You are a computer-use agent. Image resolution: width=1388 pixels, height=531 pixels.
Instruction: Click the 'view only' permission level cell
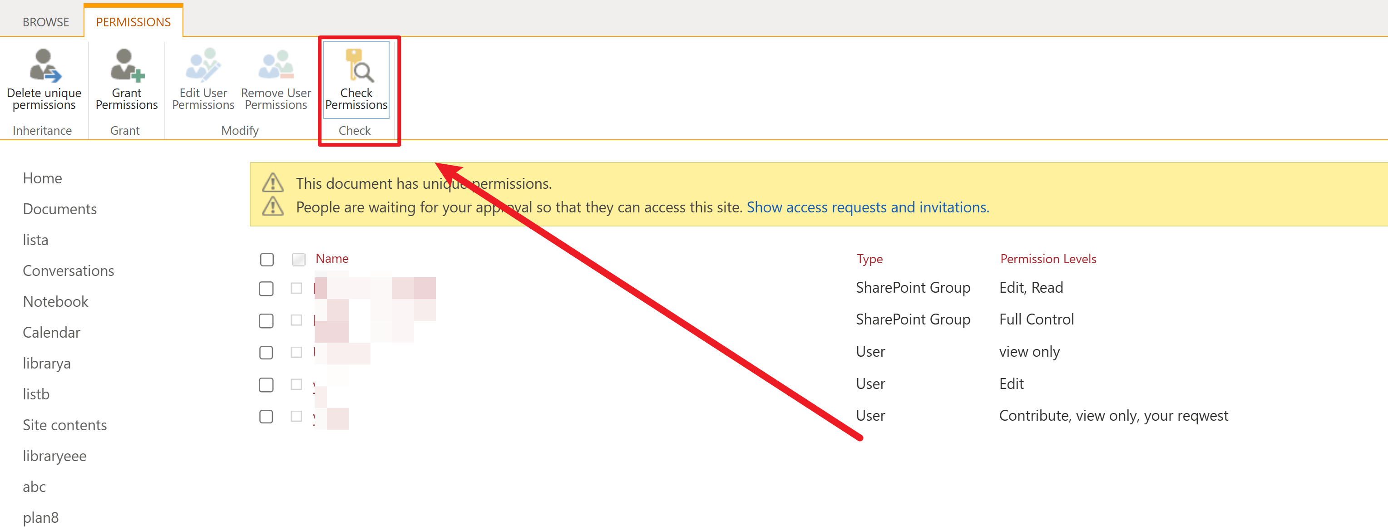pos(1029,352)
